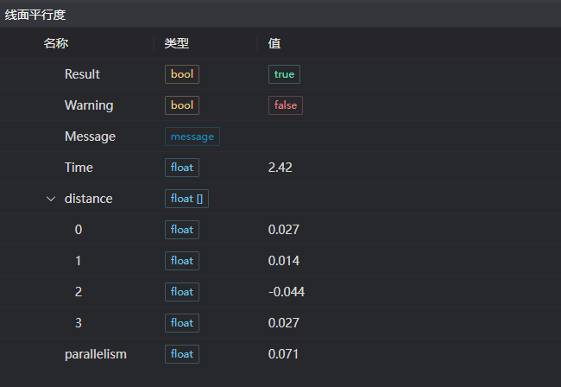Click the parallelism value 0.071

pos(284,354)
